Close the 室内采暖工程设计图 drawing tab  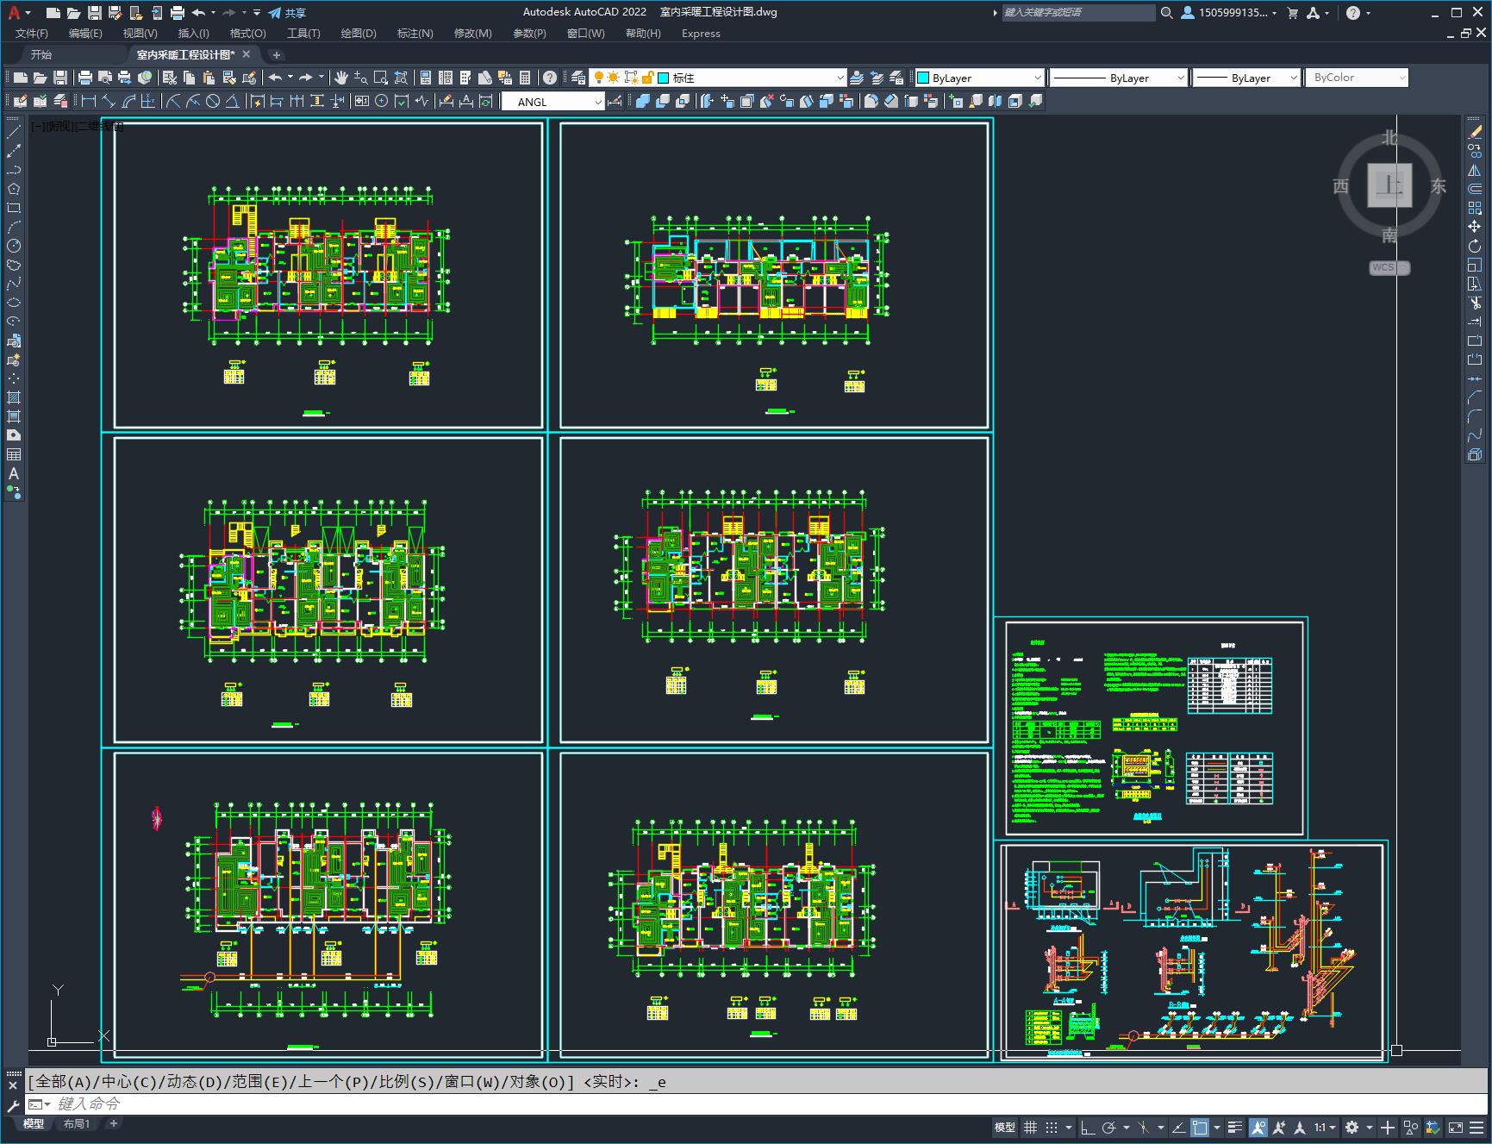coord(247,54)
